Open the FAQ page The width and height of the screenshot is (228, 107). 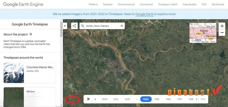(204, 4)
